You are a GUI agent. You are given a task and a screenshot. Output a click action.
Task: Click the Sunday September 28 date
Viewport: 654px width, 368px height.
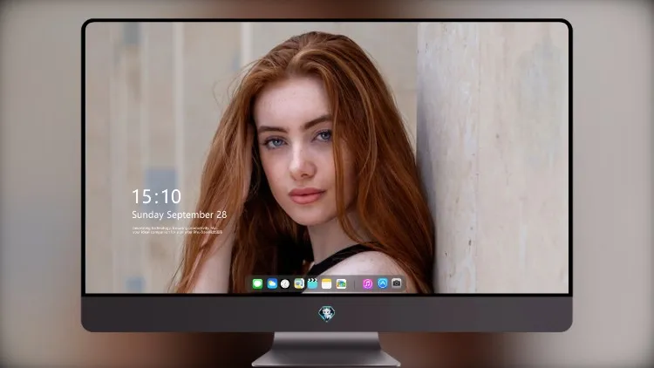click(x=180, y=215)
